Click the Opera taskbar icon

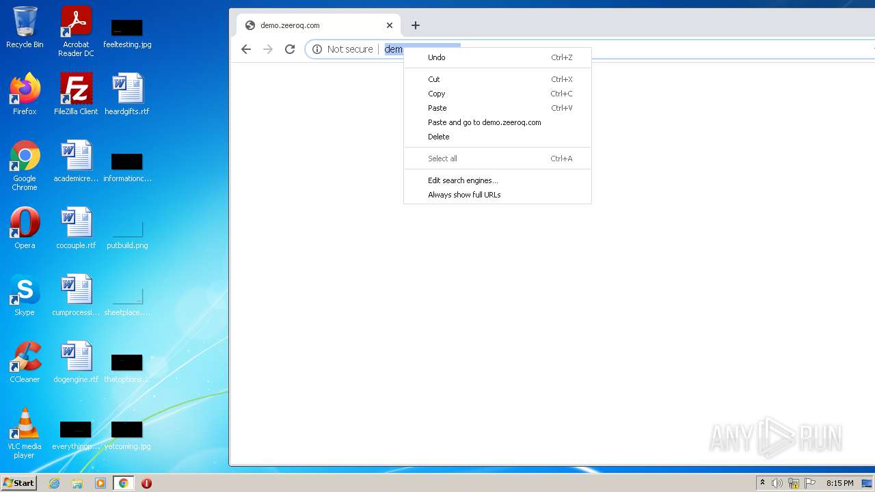pos(146,483)
